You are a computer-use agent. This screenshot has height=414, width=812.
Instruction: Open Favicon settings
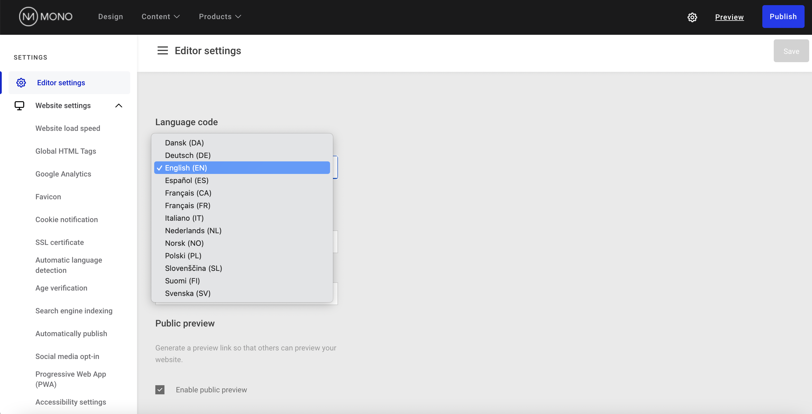coord(48,197)
